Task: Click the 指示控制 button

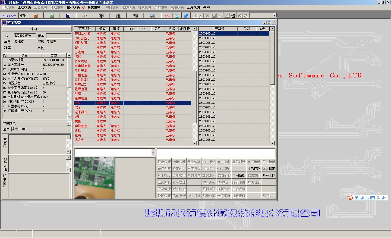Action: [x=254, y=169]
